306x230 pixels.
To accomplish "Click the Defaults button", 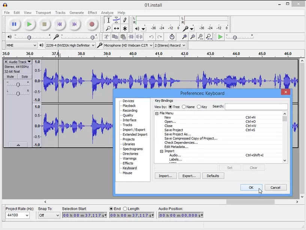I will coord(213,176).
